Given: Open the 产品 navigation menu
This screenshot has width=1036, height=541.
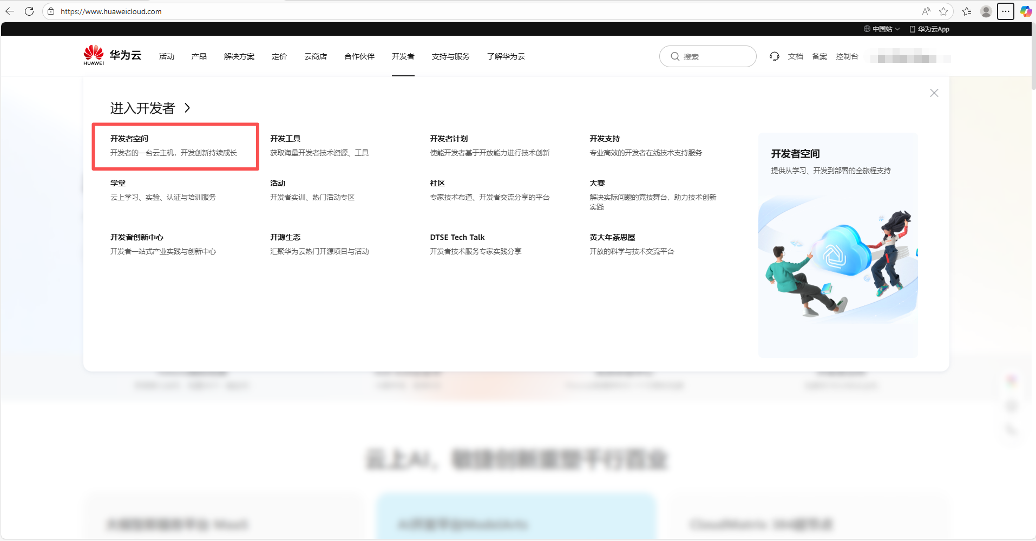Looking at the screenshot, I should (199, 56).
